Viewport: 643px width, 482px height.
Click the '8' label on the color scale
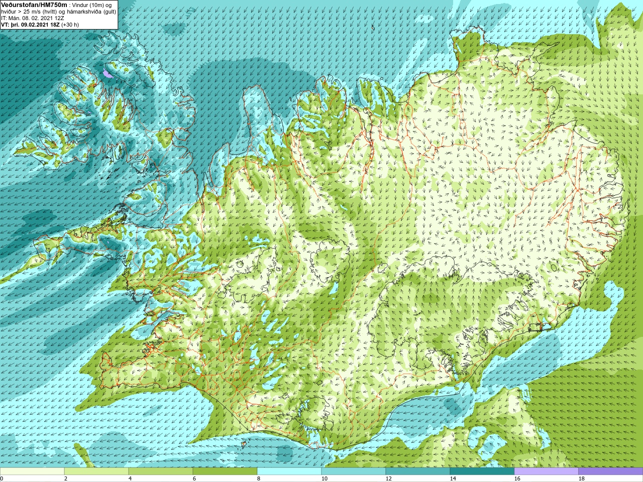tap(259, 478)
